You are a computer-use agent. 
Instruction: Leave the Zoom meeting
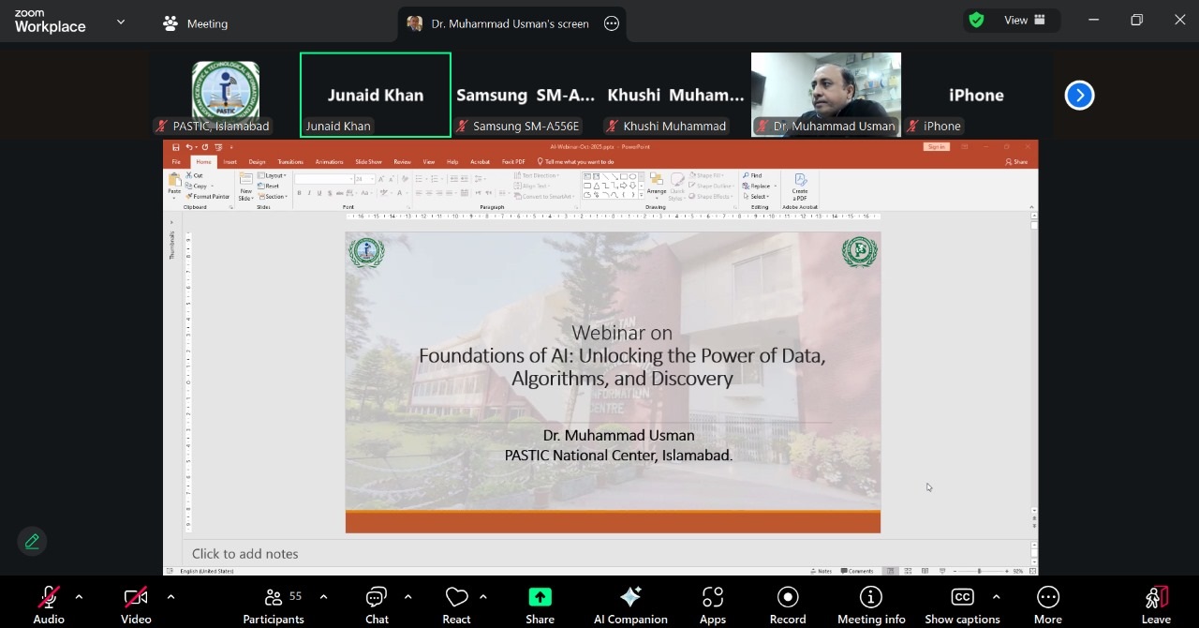point(1156,604)
